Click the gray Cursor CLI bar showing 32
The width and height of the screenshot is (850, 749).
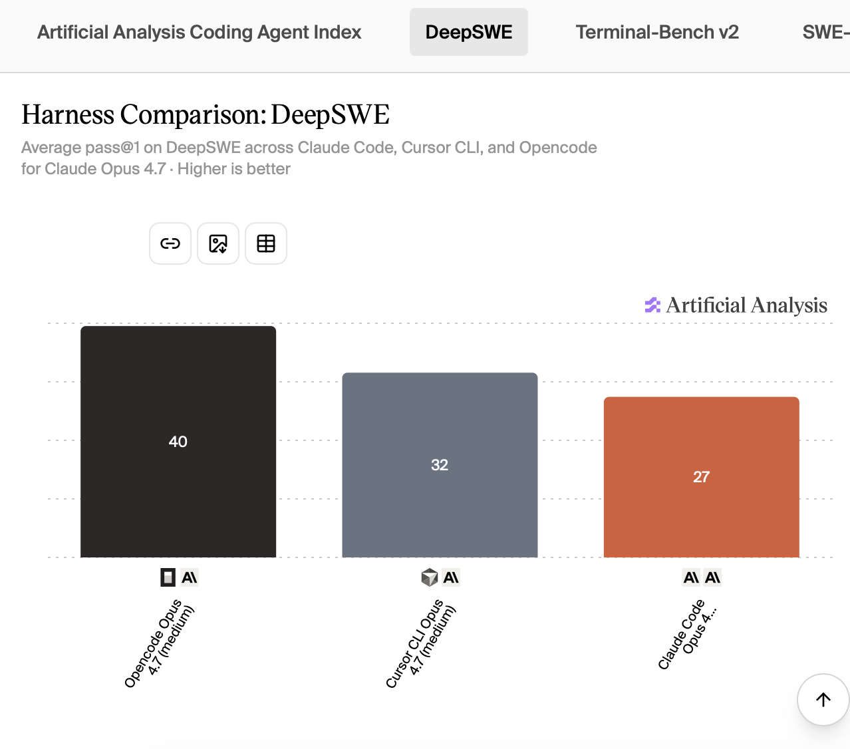440,465
